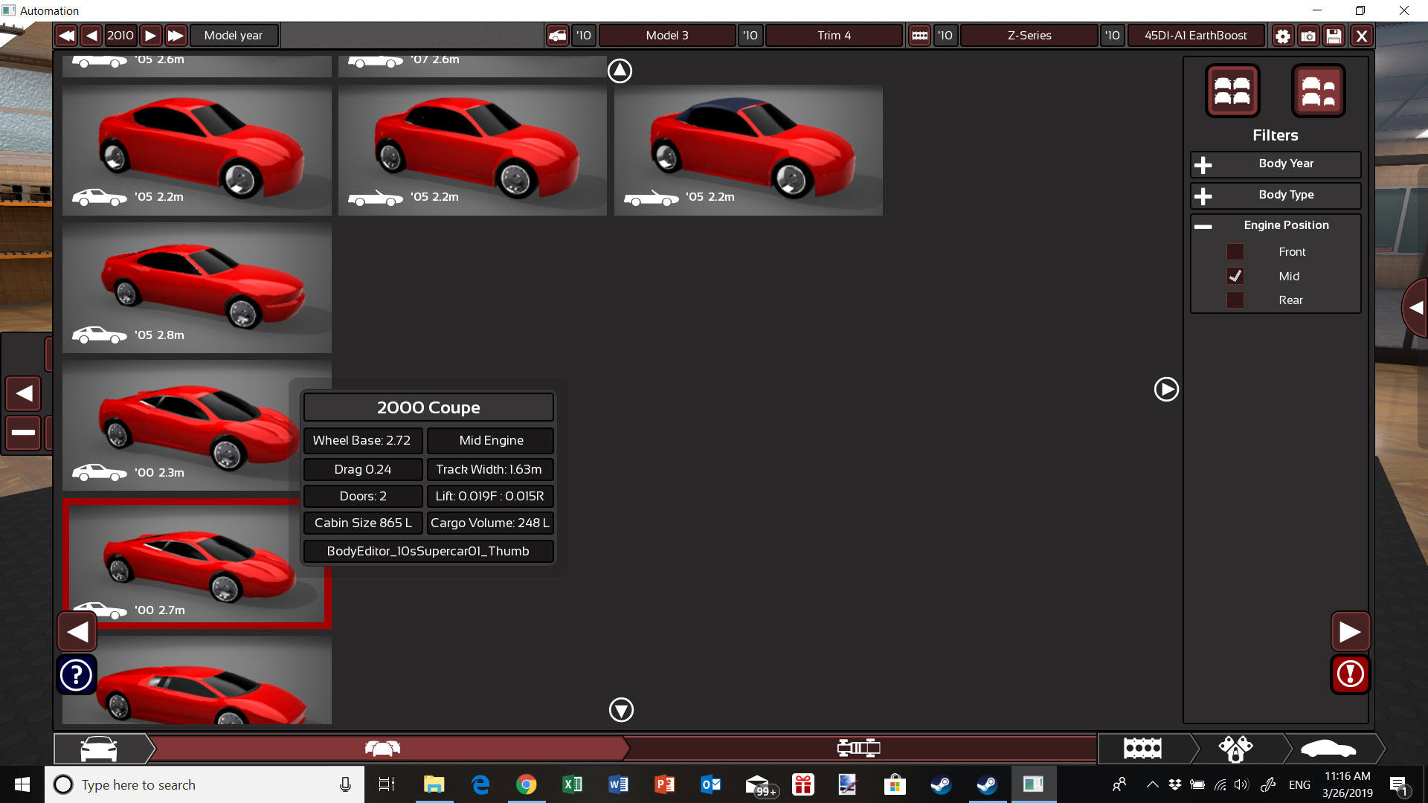Open the help question mark button

pyautogui.click(x=76, y=675)
